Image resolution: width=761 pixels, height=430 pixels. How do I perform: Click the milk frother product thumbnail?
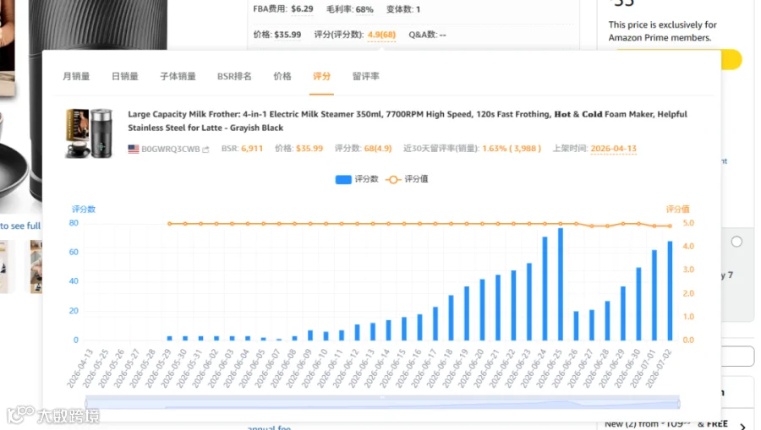tap(90, 133)
